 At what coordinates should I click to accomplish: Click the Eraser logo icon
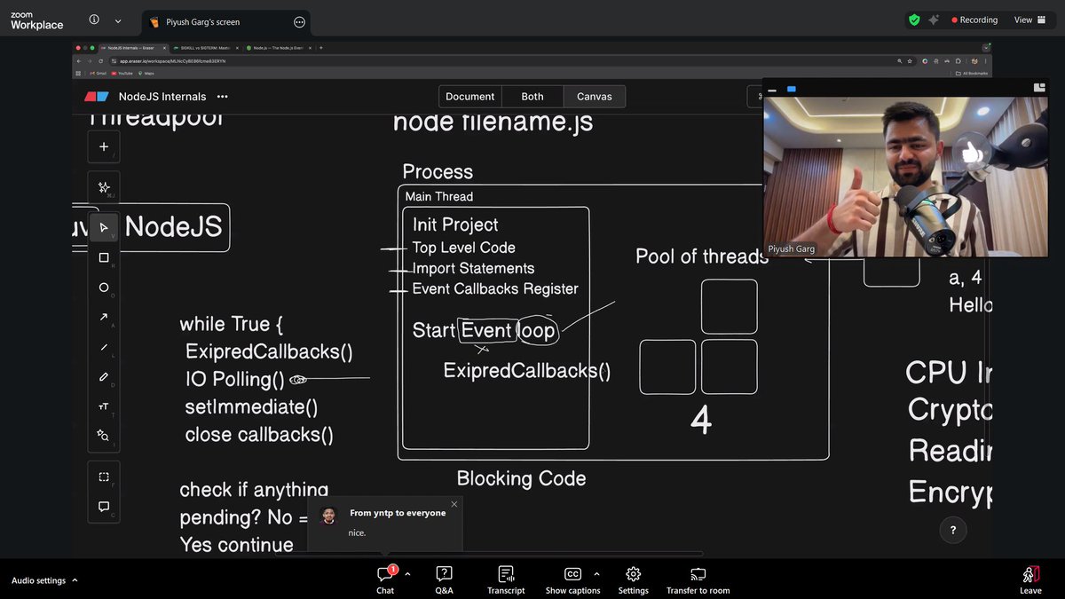(96, 97)
